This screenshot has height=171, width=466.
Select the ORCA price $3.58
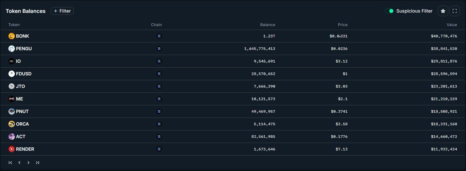pyautogui.click(x=342, y=124)
